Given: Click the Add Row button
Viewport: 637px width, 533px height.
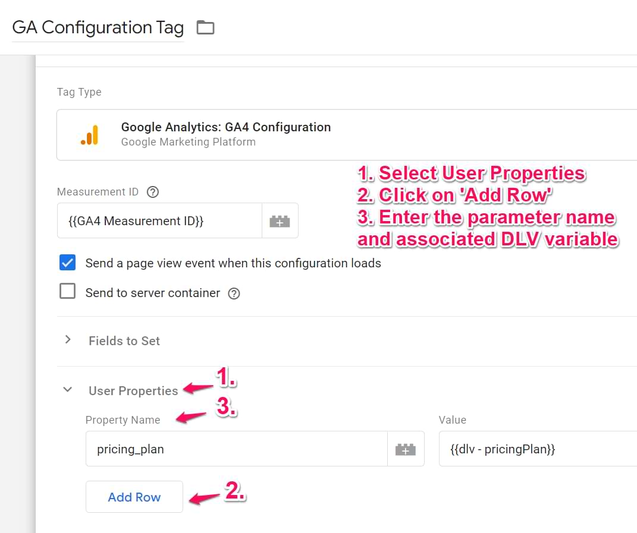Looking at the screenshot, I should coord(134,497).
